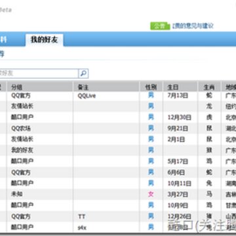Click 酷口用户 in the s4x row
This screenshot has width=236, height=236.
[22, 227]
